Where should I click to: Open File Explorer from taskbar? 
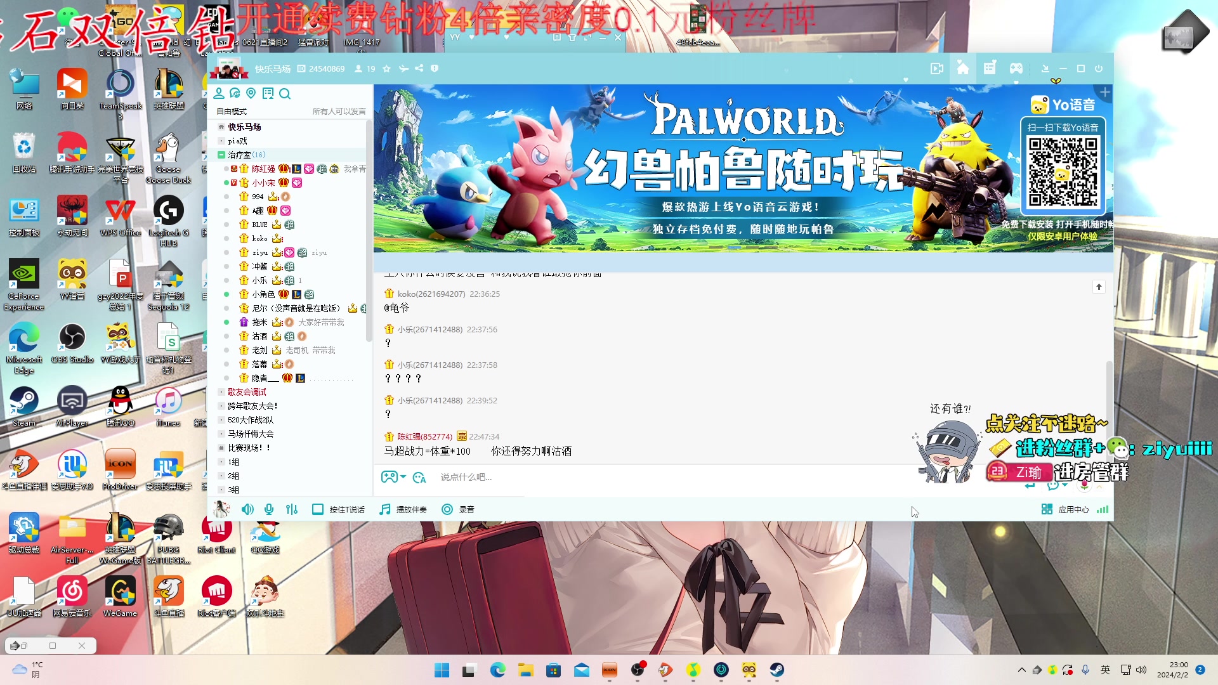click(525, 670)
